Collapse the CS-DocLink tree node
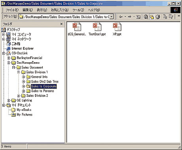The image size is (182, 150). 4,53
